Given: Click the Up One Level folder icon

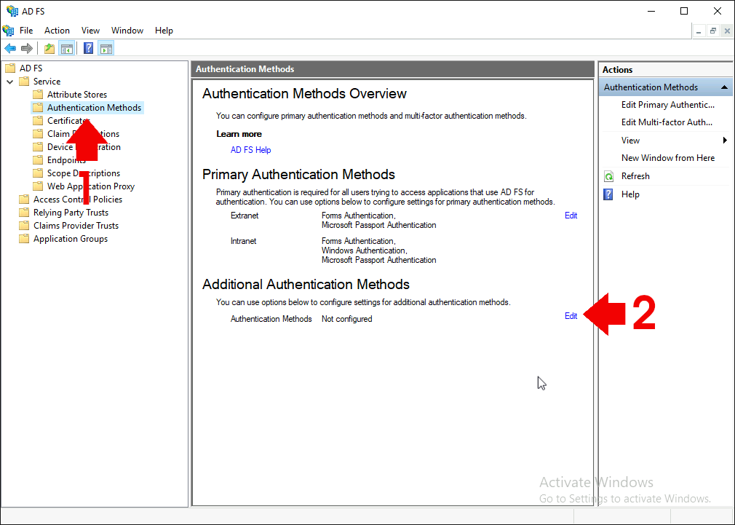Looking at the screenshot, I should tap(49, 48).
